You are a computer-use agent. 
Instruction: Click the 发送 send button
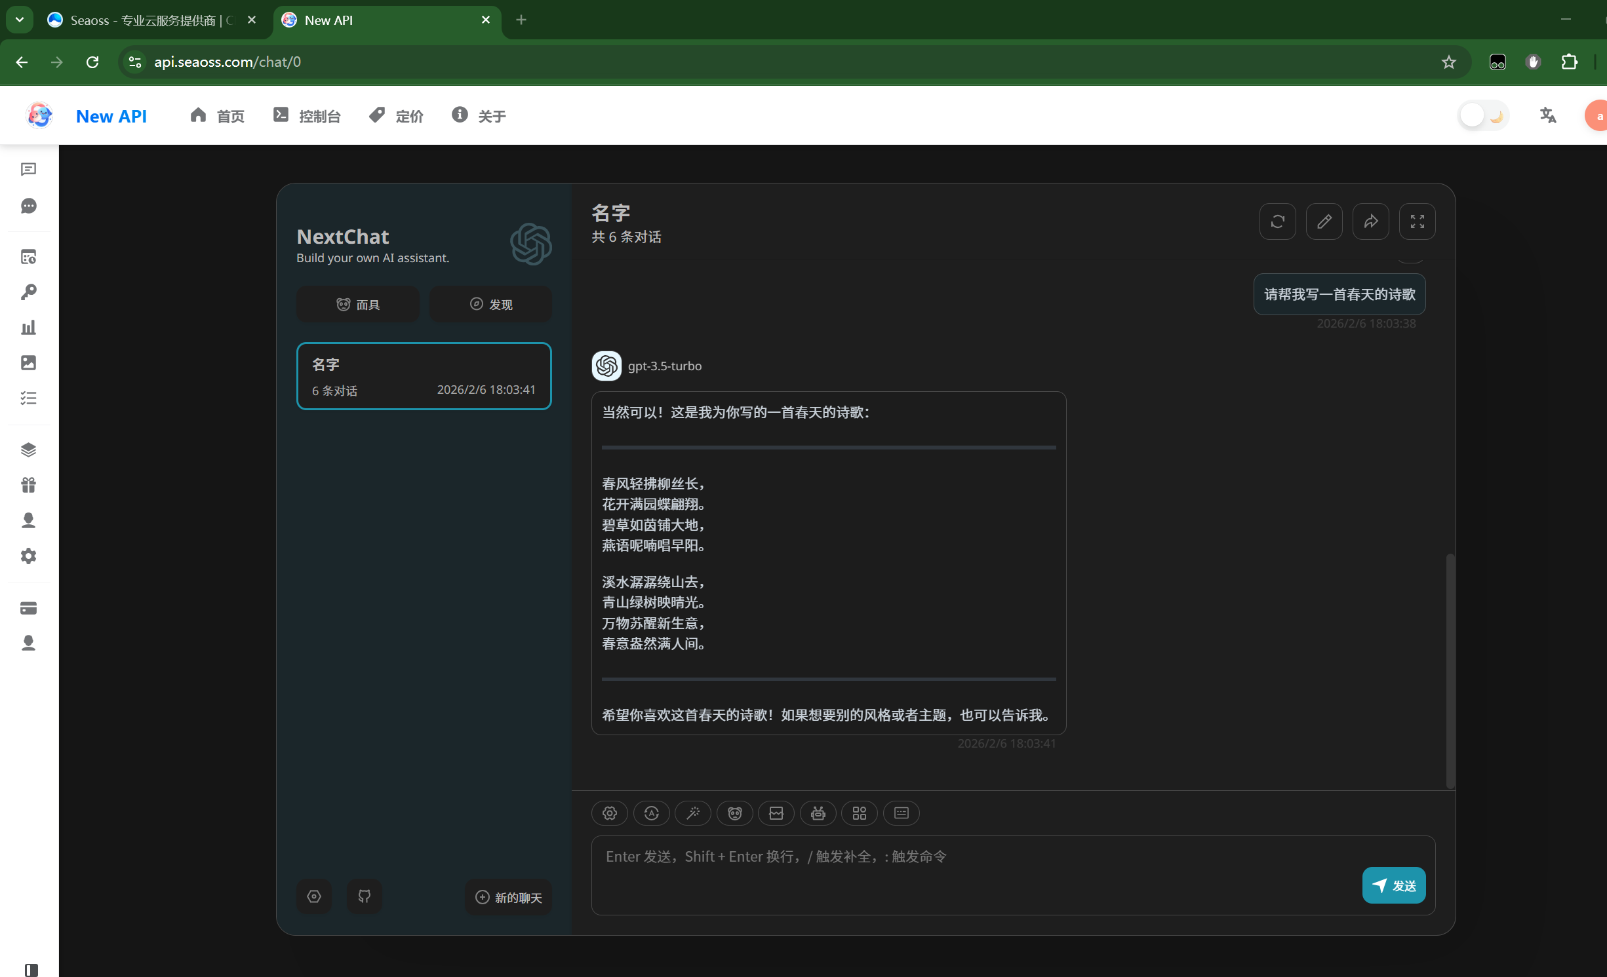1393,885
